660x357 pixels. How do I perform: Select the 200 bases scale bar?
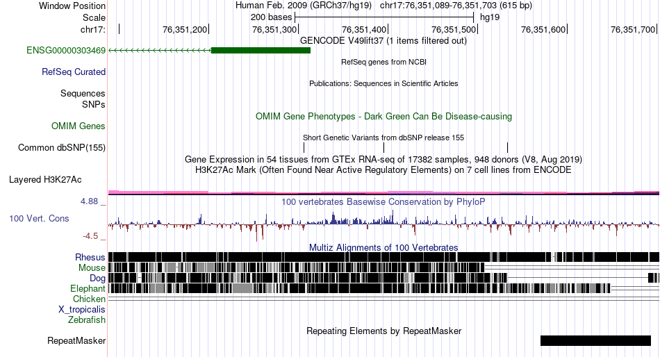(x=384, y=17)
